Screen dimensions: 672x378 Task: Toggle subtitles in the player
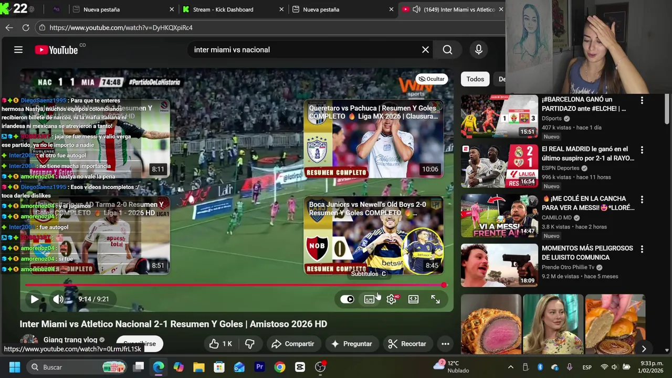click(369, 299)
